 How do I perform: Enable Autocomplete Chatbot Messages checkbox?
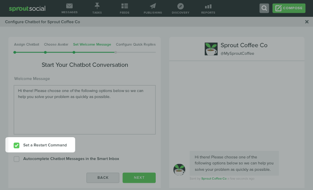click(16, 159)
